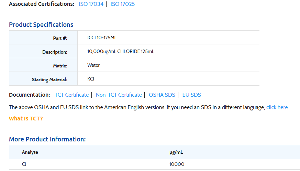Click the 10,000ug/mL CHLORIDE 125mL description text
This screenshot has width=300, height=171.
click(x=121, y=51)
